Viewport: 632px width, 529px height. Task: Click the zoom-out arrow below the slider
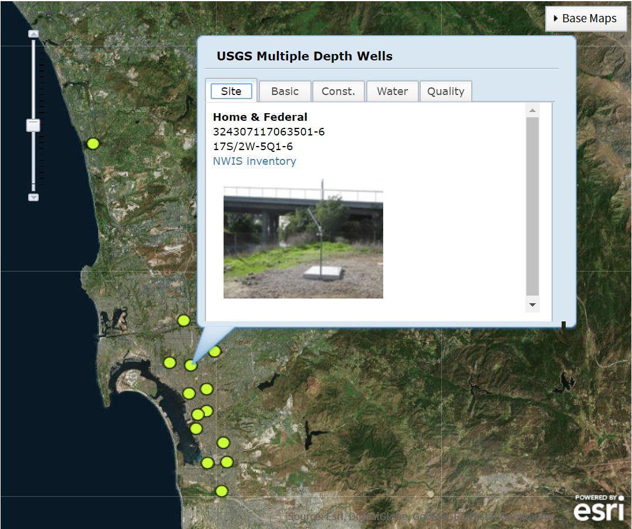point(32,197)
